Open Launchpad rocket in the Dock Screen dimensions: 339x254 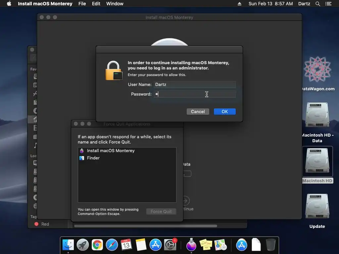(82, 245)
